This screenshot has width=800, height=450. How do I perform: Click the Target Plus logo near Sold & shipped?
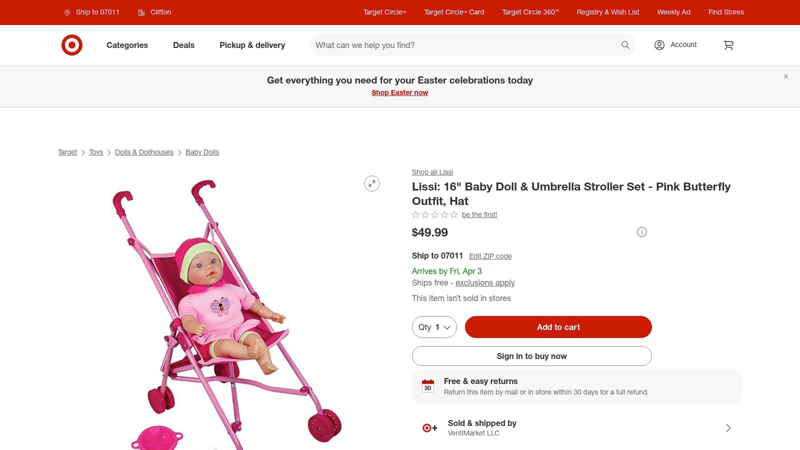tap(429, 427)
